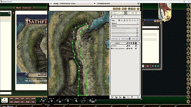Select the layers stack tool icon

click(x=115, y=13)
